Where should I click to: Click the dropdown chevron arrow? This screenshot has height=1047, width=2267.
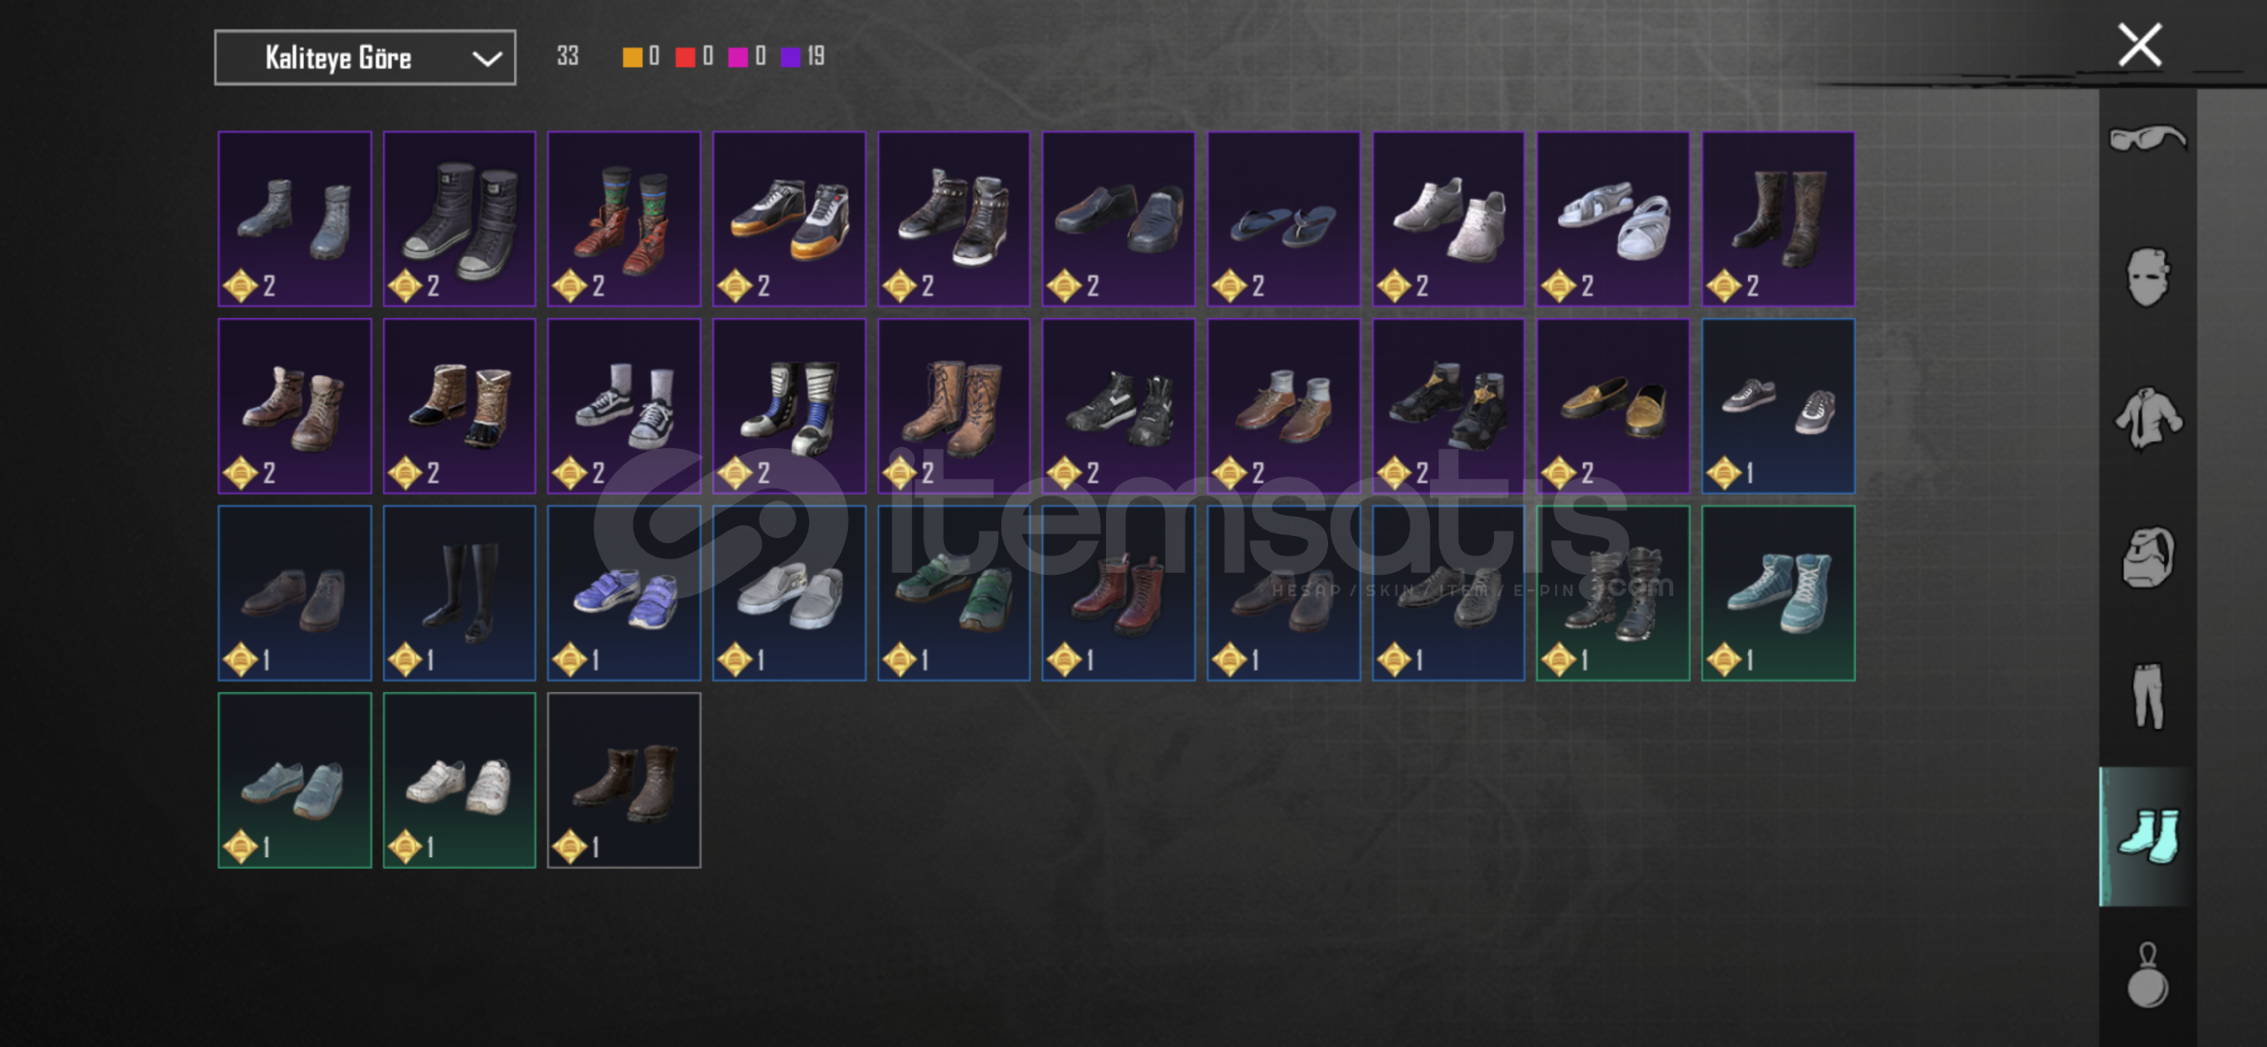tap(486, 59)
